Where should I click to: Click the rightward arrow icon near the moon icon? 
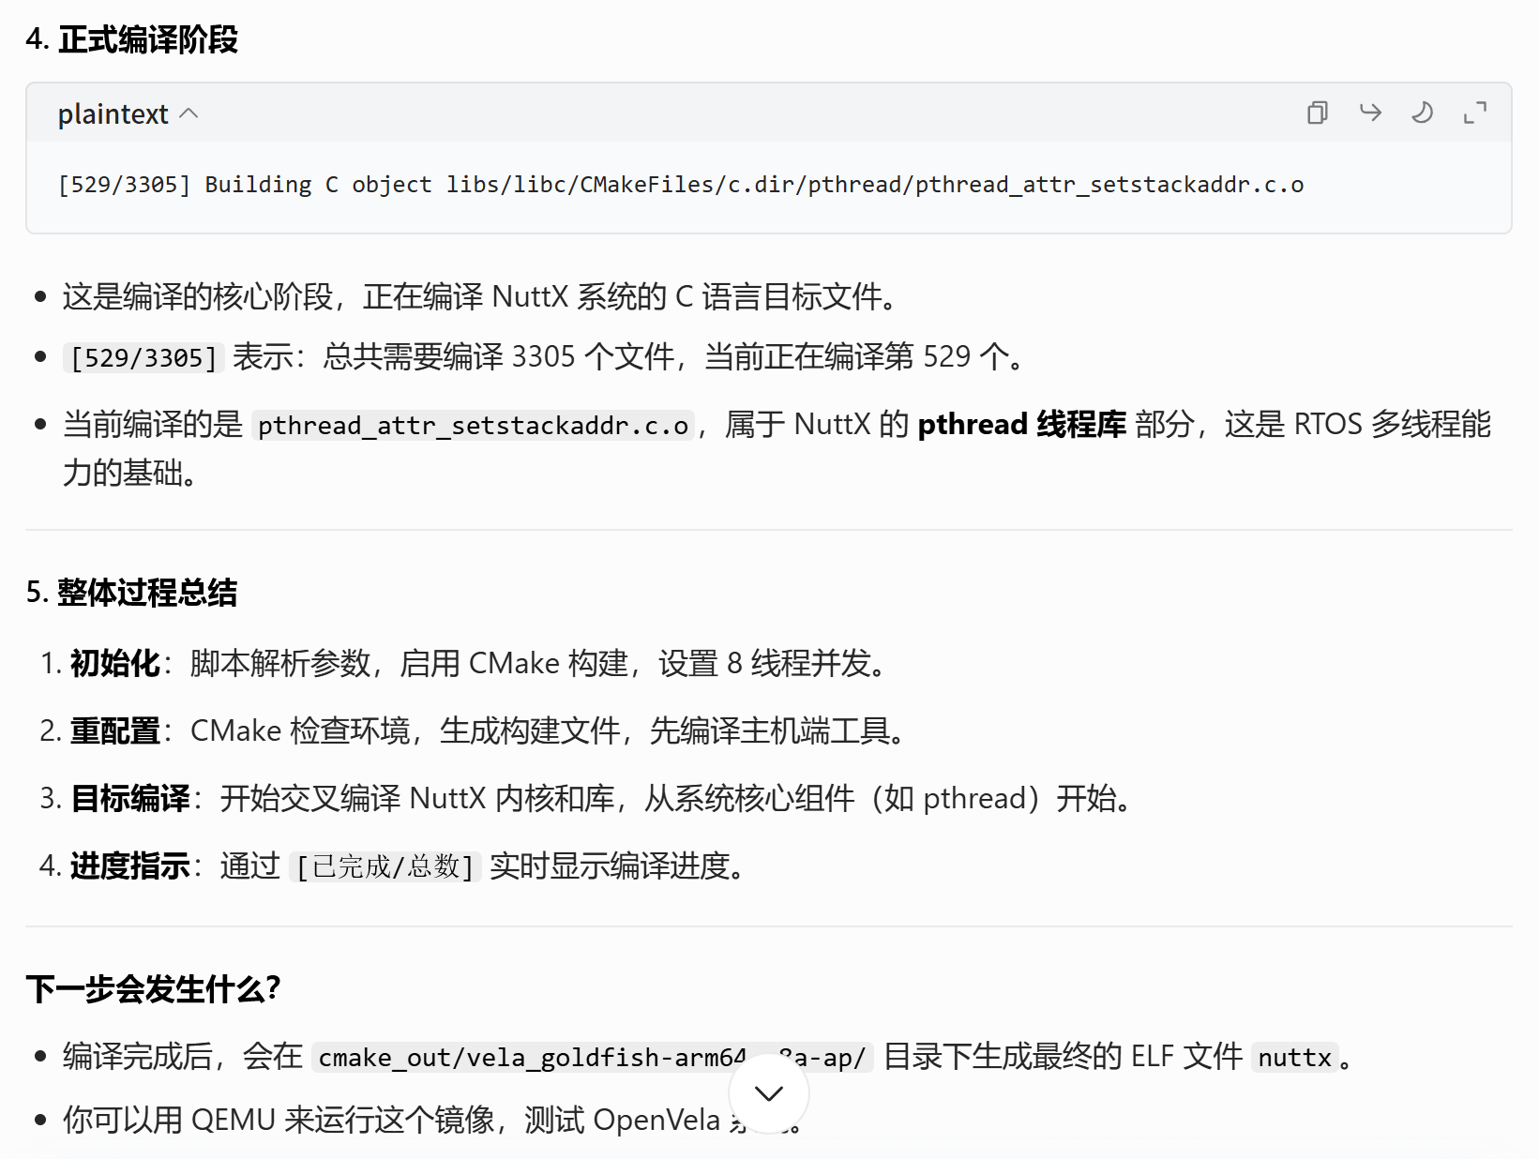tap(1370, 113)
